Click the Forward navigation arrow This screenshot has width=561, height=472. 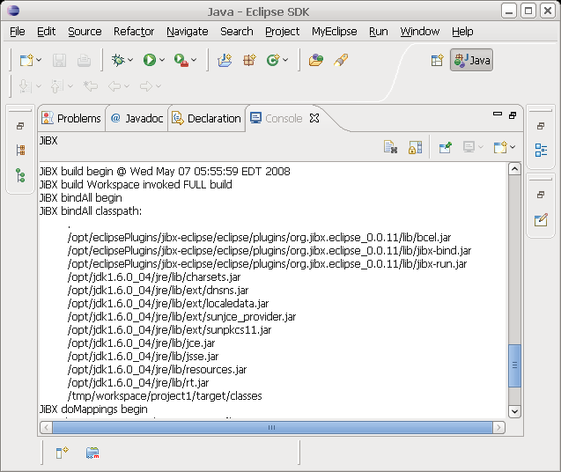coord(146,86)
